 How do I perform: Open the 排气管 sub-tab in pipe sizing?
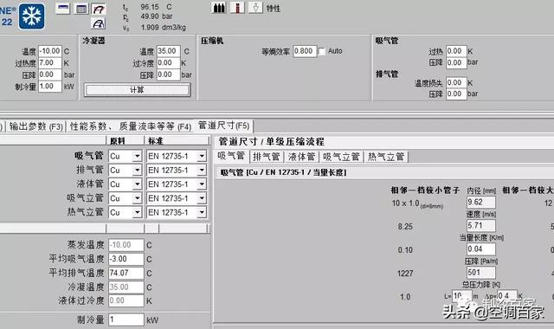tap(267, 157)
